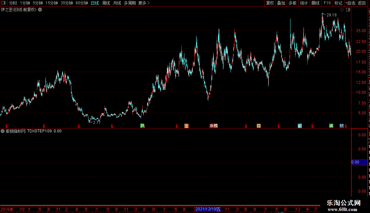Open the 涨榜 event marker
This screenshot has height=213, width=370.
coord(213,126)
